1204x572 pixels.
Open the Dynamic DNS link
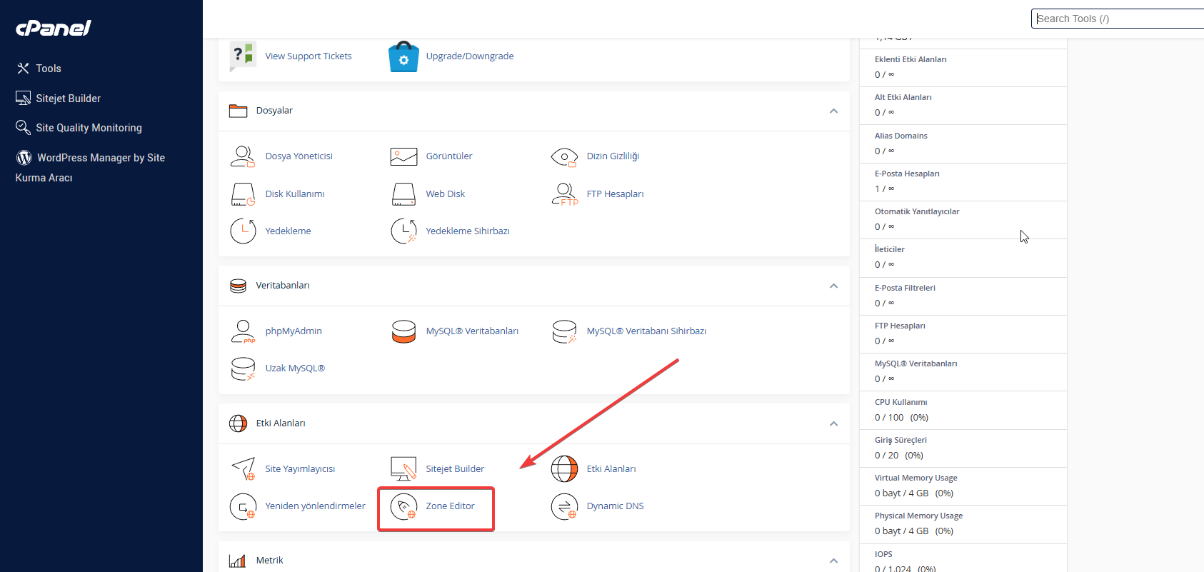tap(616, 506)
